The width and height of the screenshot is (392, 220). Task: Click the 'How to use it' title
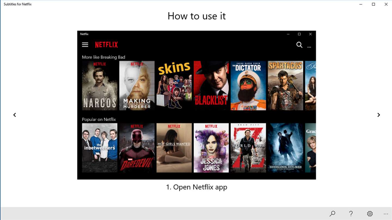pos(197,16)
